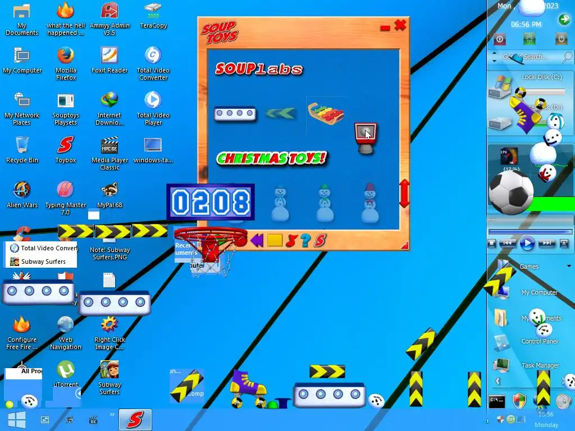Open Mozilla Firefox desktop shortcut
Viewport: 575px width, 431px height.
click(66, 64)
